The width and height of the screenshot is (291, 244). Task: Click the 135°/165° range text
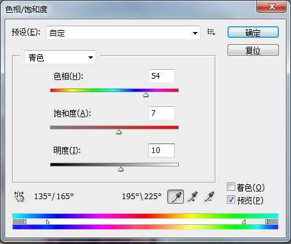point(54,196)
